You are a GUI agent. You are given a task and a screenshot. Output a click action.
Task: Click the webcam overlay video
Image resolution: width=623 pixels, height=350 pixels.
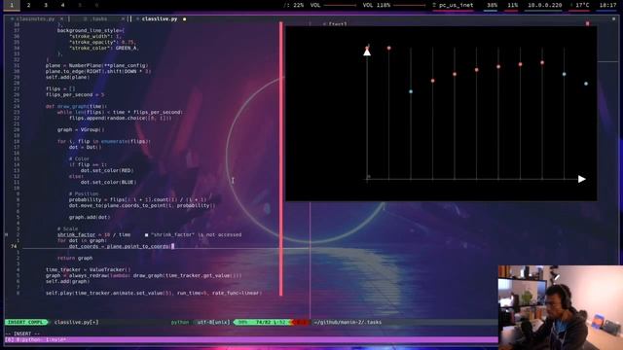tap(561, 307)
